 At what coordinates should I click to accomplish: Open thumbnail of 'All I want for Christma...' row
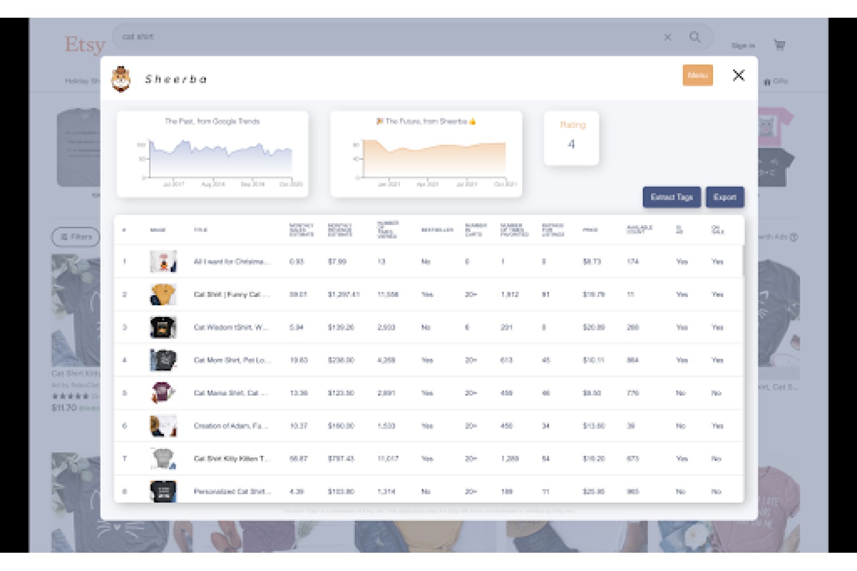point(163,262)
